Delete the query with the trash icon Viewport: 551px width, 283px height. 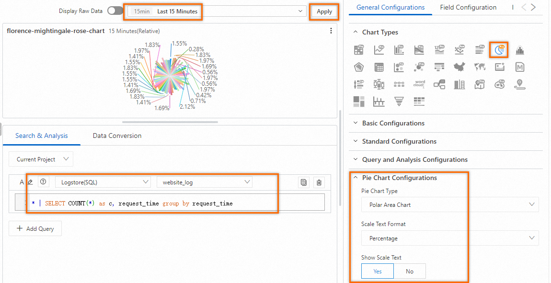coord(319,182)
